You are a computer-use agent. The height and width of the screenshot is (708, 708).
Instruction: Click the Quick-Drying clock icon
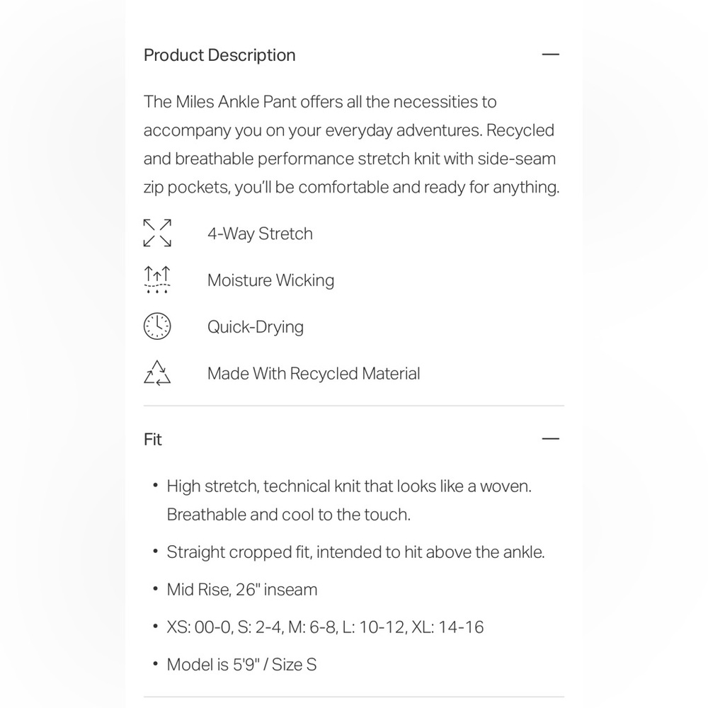[x=157, y=326]
